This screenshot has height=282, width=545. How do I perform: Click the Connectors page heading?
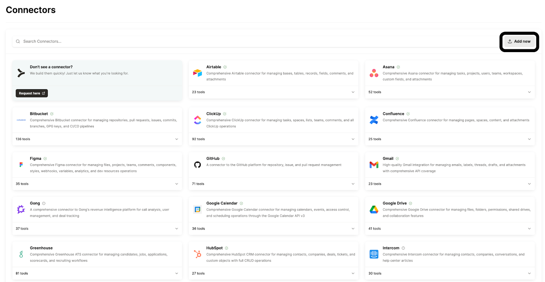tap(31, 10)
